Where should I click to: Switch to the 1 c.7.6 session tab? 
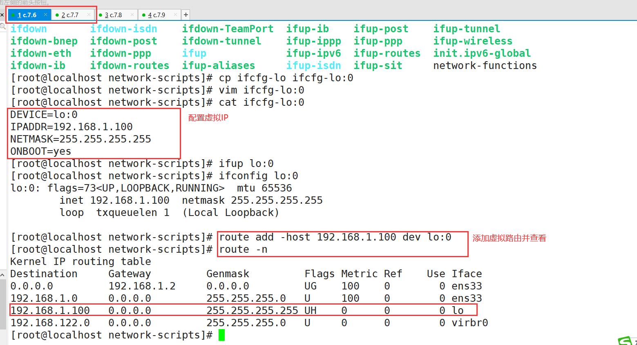[27, 15]
